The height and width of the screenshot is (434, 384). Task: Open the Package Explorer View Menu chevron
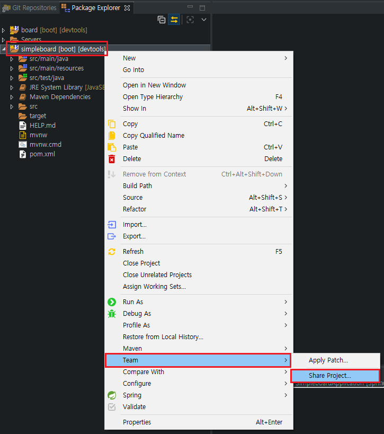point(204,20)
